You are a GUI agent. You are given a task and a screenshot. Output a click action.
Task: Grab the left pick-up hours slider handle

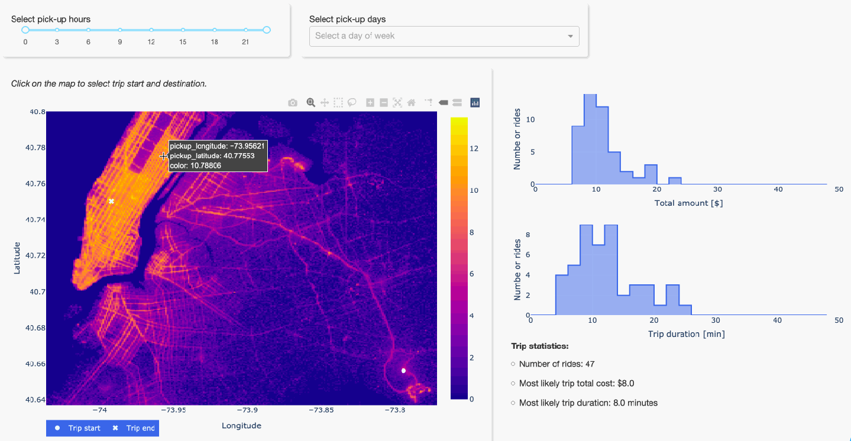tap(25, 30)
